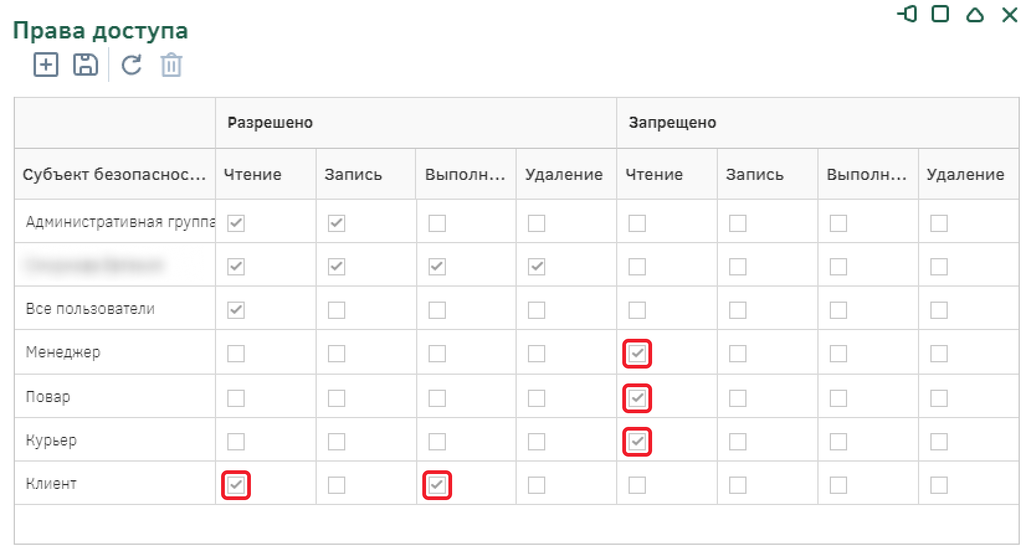
Task: Click the Запрещено group header
Action: point(673,123)
